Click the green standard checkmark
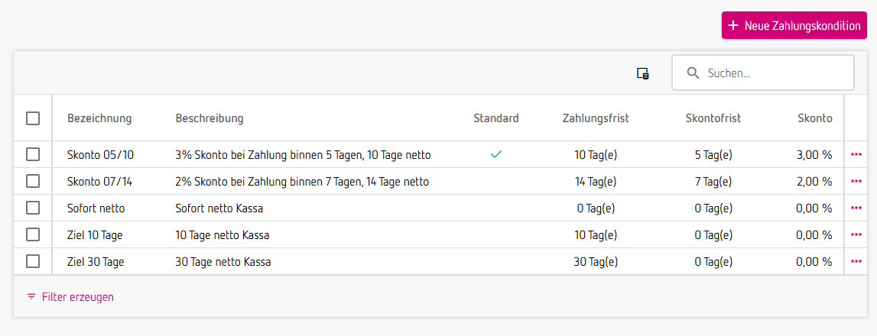The height and width of the screenshot is (336, 877). coord(496,155)
